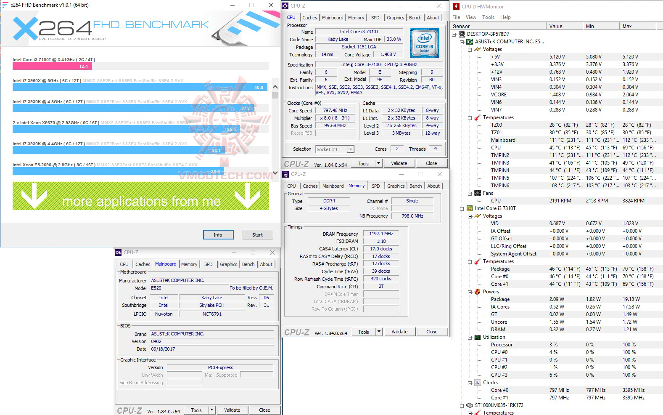
Task: Click the Intel Core i3 logo in CPU-Z
Action: tap(425, 43)
